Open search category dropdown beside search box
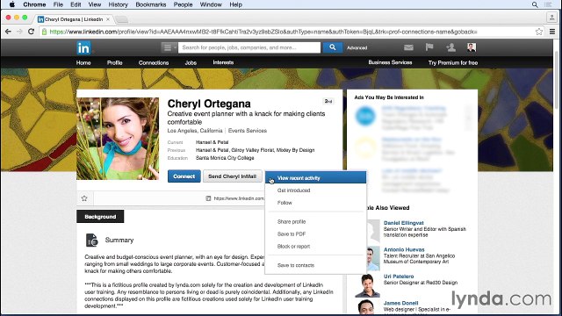 (x=169, y=47)
